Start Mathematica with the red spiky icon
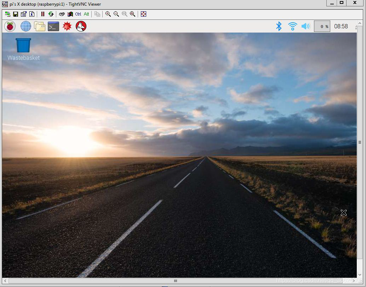The height and width of the screenshot is (287, 366). [67, 26]
